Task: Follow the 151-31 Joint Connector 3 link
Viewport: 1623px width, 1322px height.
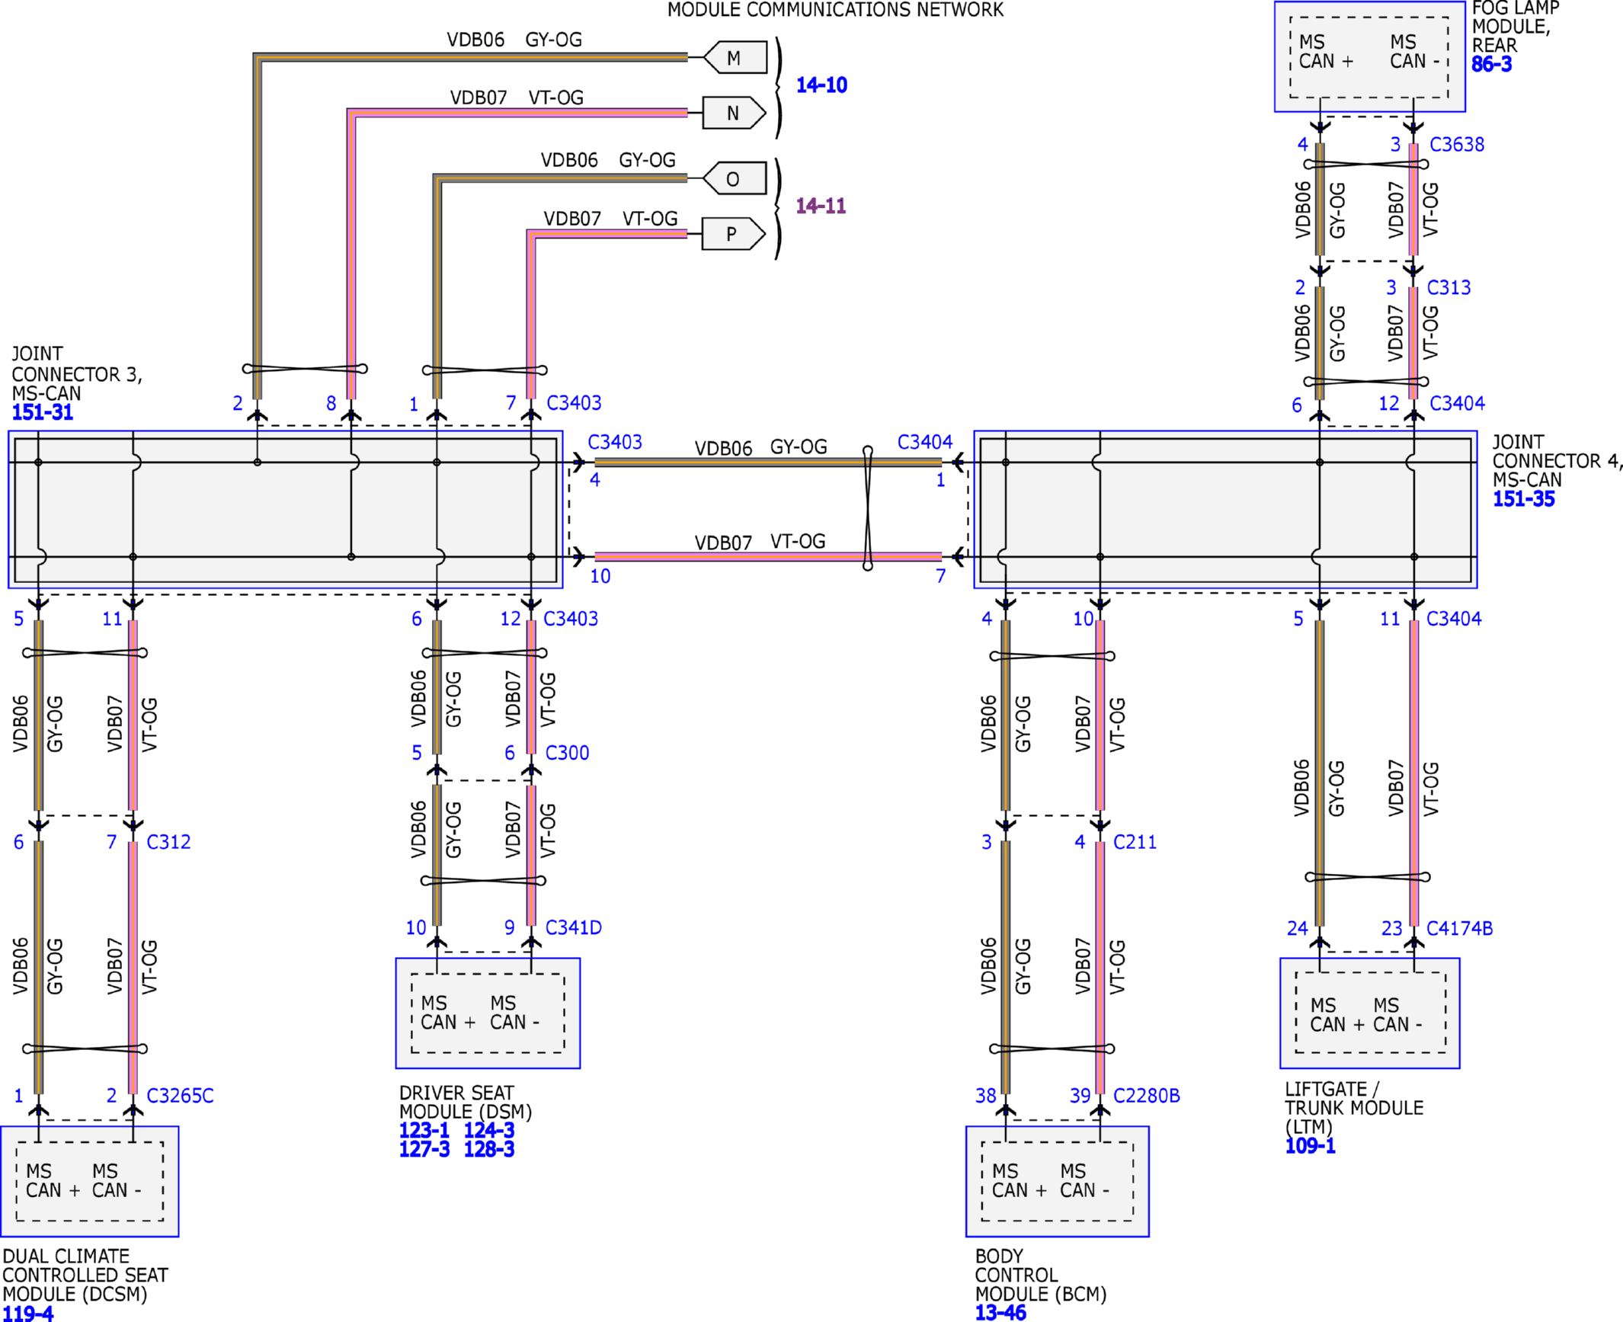Action: coord(43,412)
